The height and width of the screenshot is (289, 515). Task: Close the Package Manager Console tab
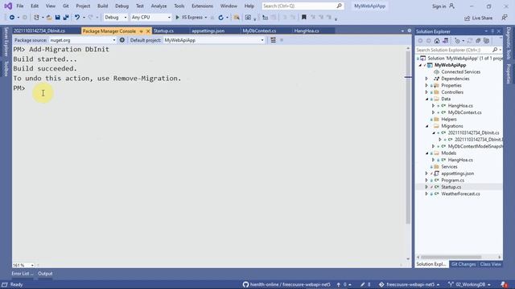pos(148,31)
